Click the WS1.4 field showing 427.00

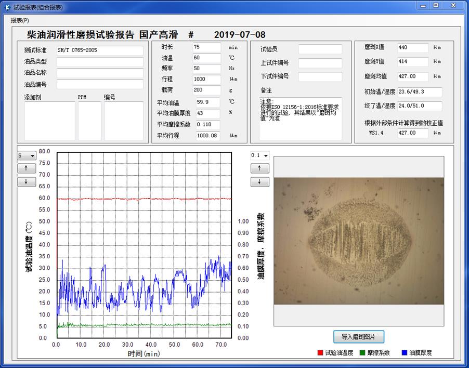(x=413, y=133)
